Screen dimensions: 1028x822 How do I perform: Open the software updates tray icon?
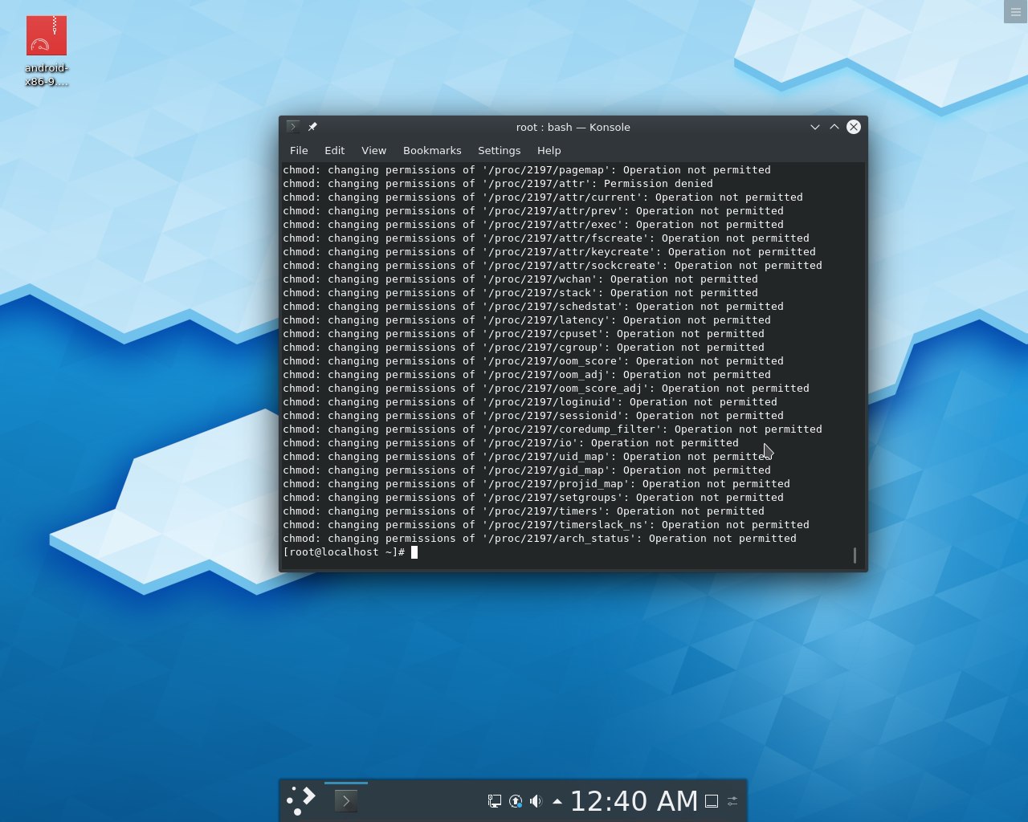(x=516, y=801)
